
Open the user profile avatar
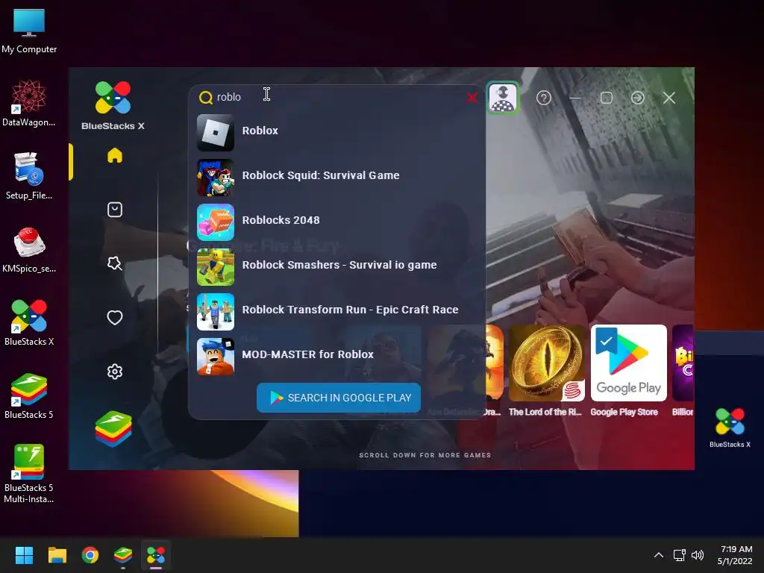click(503, 98)
